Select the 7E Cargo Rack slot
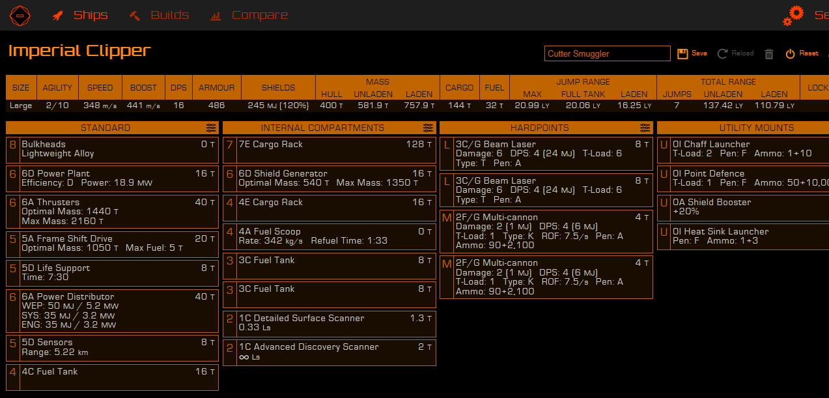The image size is (829, 398). [x=330, y=150]
